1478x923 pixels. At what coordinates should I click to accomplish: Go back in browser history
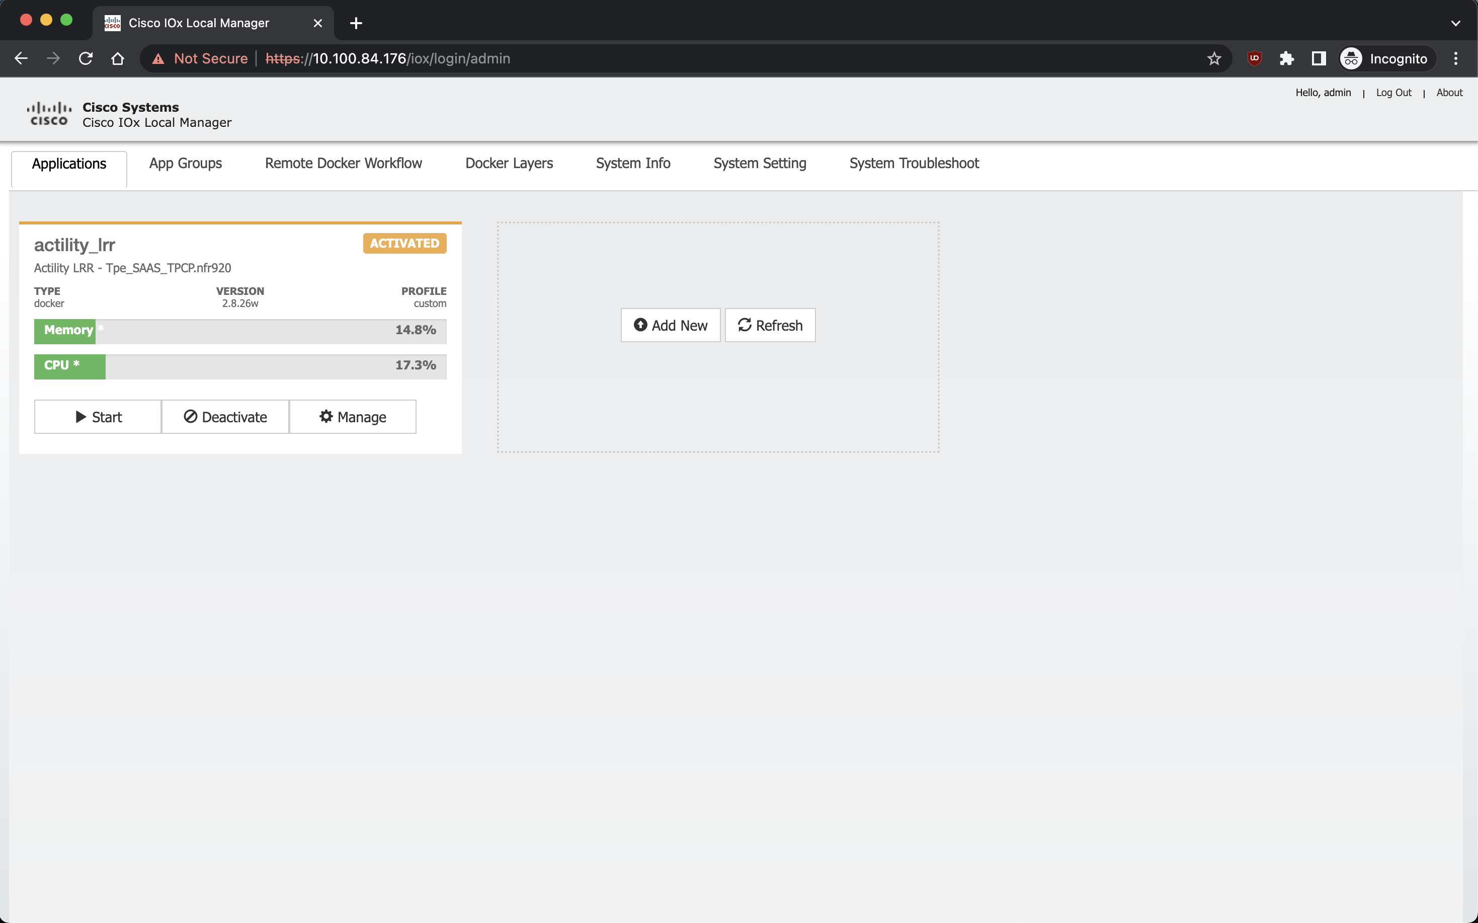tap(21, 58)
